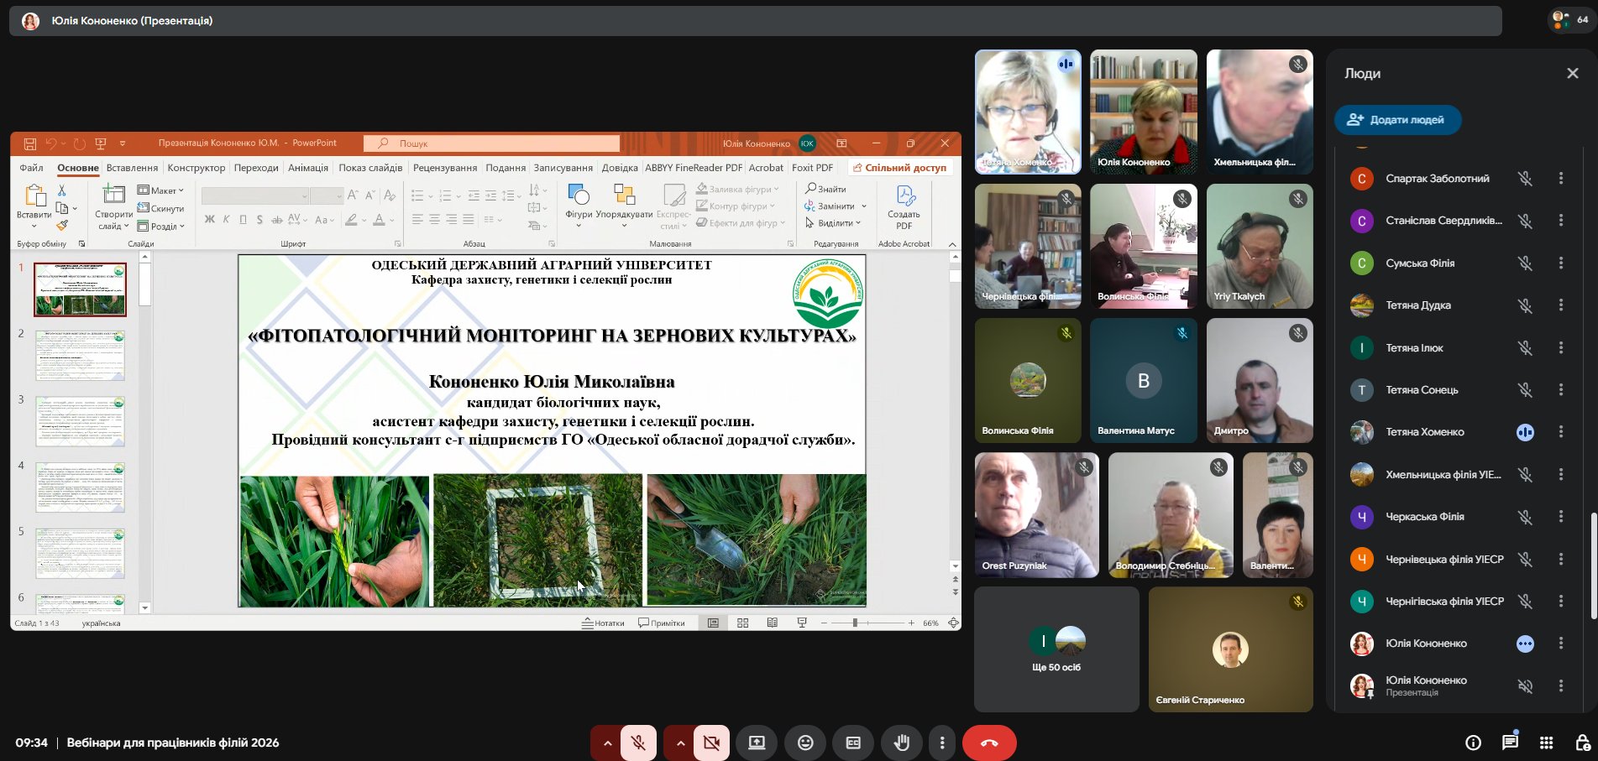Open the emoji reactions picker
1598x761 pixels.
pos(805,743)
